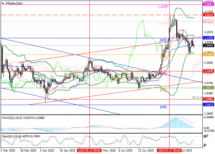Image resolution: width=215 pixels, height=154 pixels.
Task: Click the MACD scale value 0.35969
Action: pos(209,117)
